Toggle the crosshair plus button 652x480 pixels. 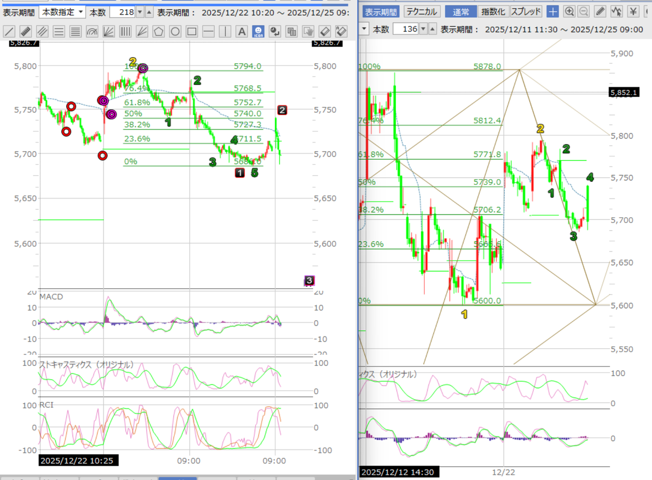coord(553,11)
